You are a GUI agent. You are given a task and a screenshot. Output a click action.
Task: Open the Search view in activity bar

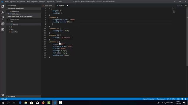(3, 12)
